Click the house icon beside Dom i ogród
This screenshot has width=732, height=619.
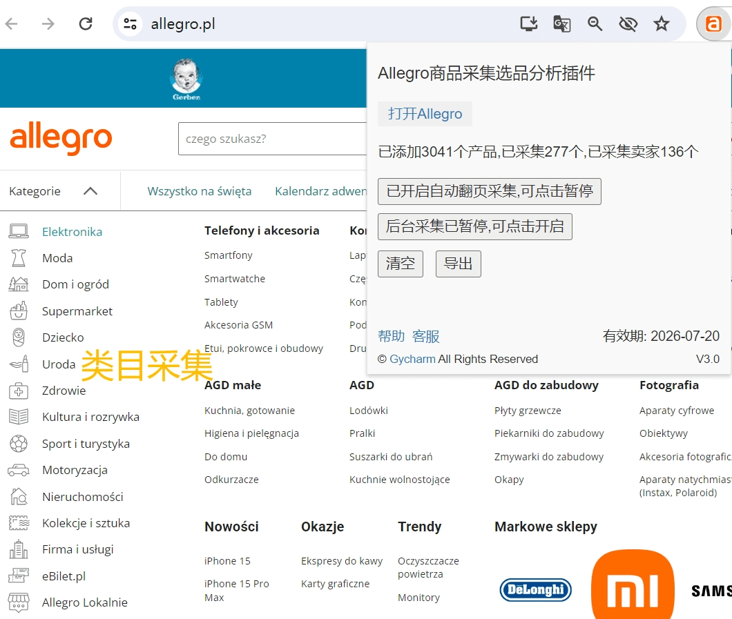(x=19, y=284)
